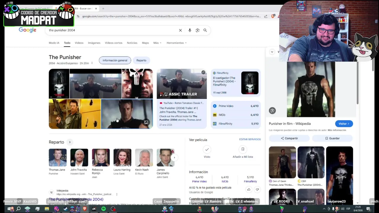Open the Más información link

point(337,130)
